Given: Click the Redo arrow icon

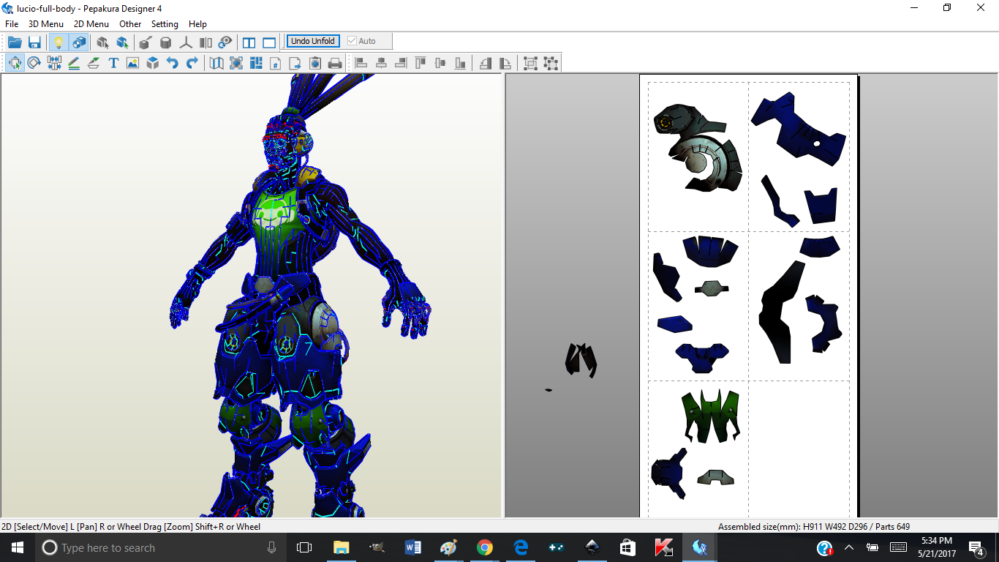Looking at the screenshot, I should [x=192, y=63].
